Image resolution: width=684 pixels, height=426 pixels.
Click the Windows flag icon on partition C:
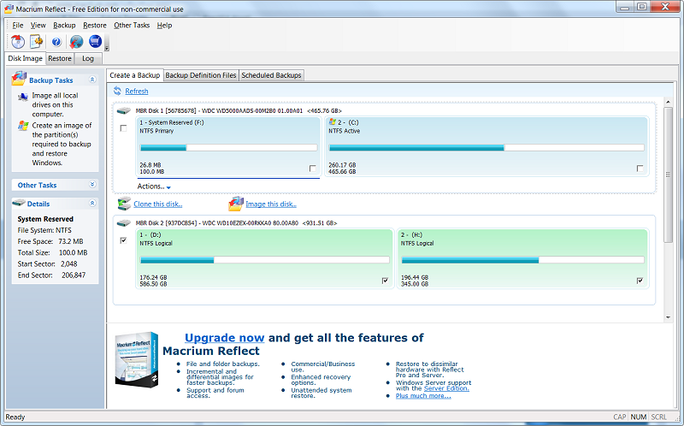(333, 121)
